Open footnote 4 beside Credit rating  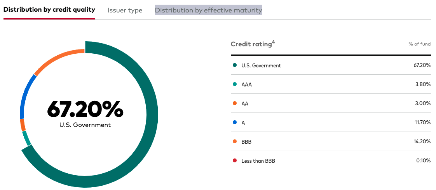274,42
